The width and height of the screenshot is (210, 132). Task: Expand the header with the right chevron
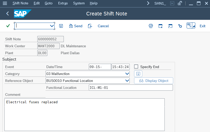click(148, 3)
